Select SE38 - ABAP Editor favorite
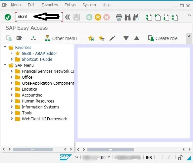 tap(39, 53)
